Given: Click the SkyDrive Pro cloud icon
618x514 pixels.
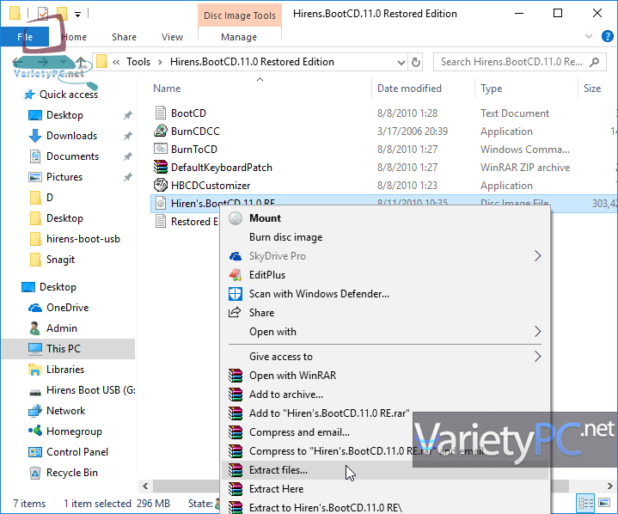Looking at the screenshot, I should click(236, 256).
